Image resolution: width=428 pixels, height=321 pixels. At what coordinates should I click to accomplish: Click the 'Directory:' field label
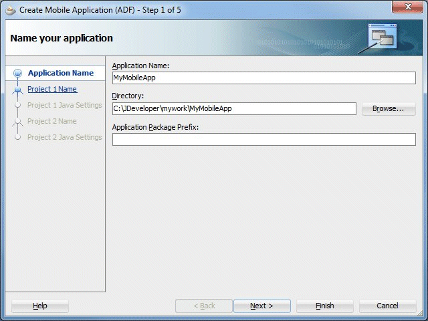tap(128, 96)
